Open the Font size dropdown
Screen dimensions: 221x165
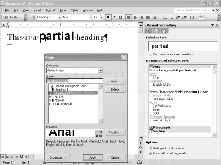coord(101,17)
